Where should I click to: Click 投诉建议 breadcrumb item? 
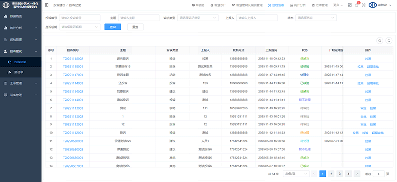click(59, 5)
